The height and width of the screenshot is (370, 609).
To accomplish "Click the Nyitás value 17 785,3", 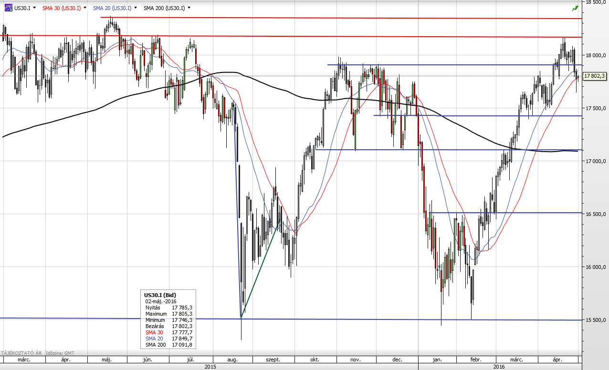I will coord(182,308).
